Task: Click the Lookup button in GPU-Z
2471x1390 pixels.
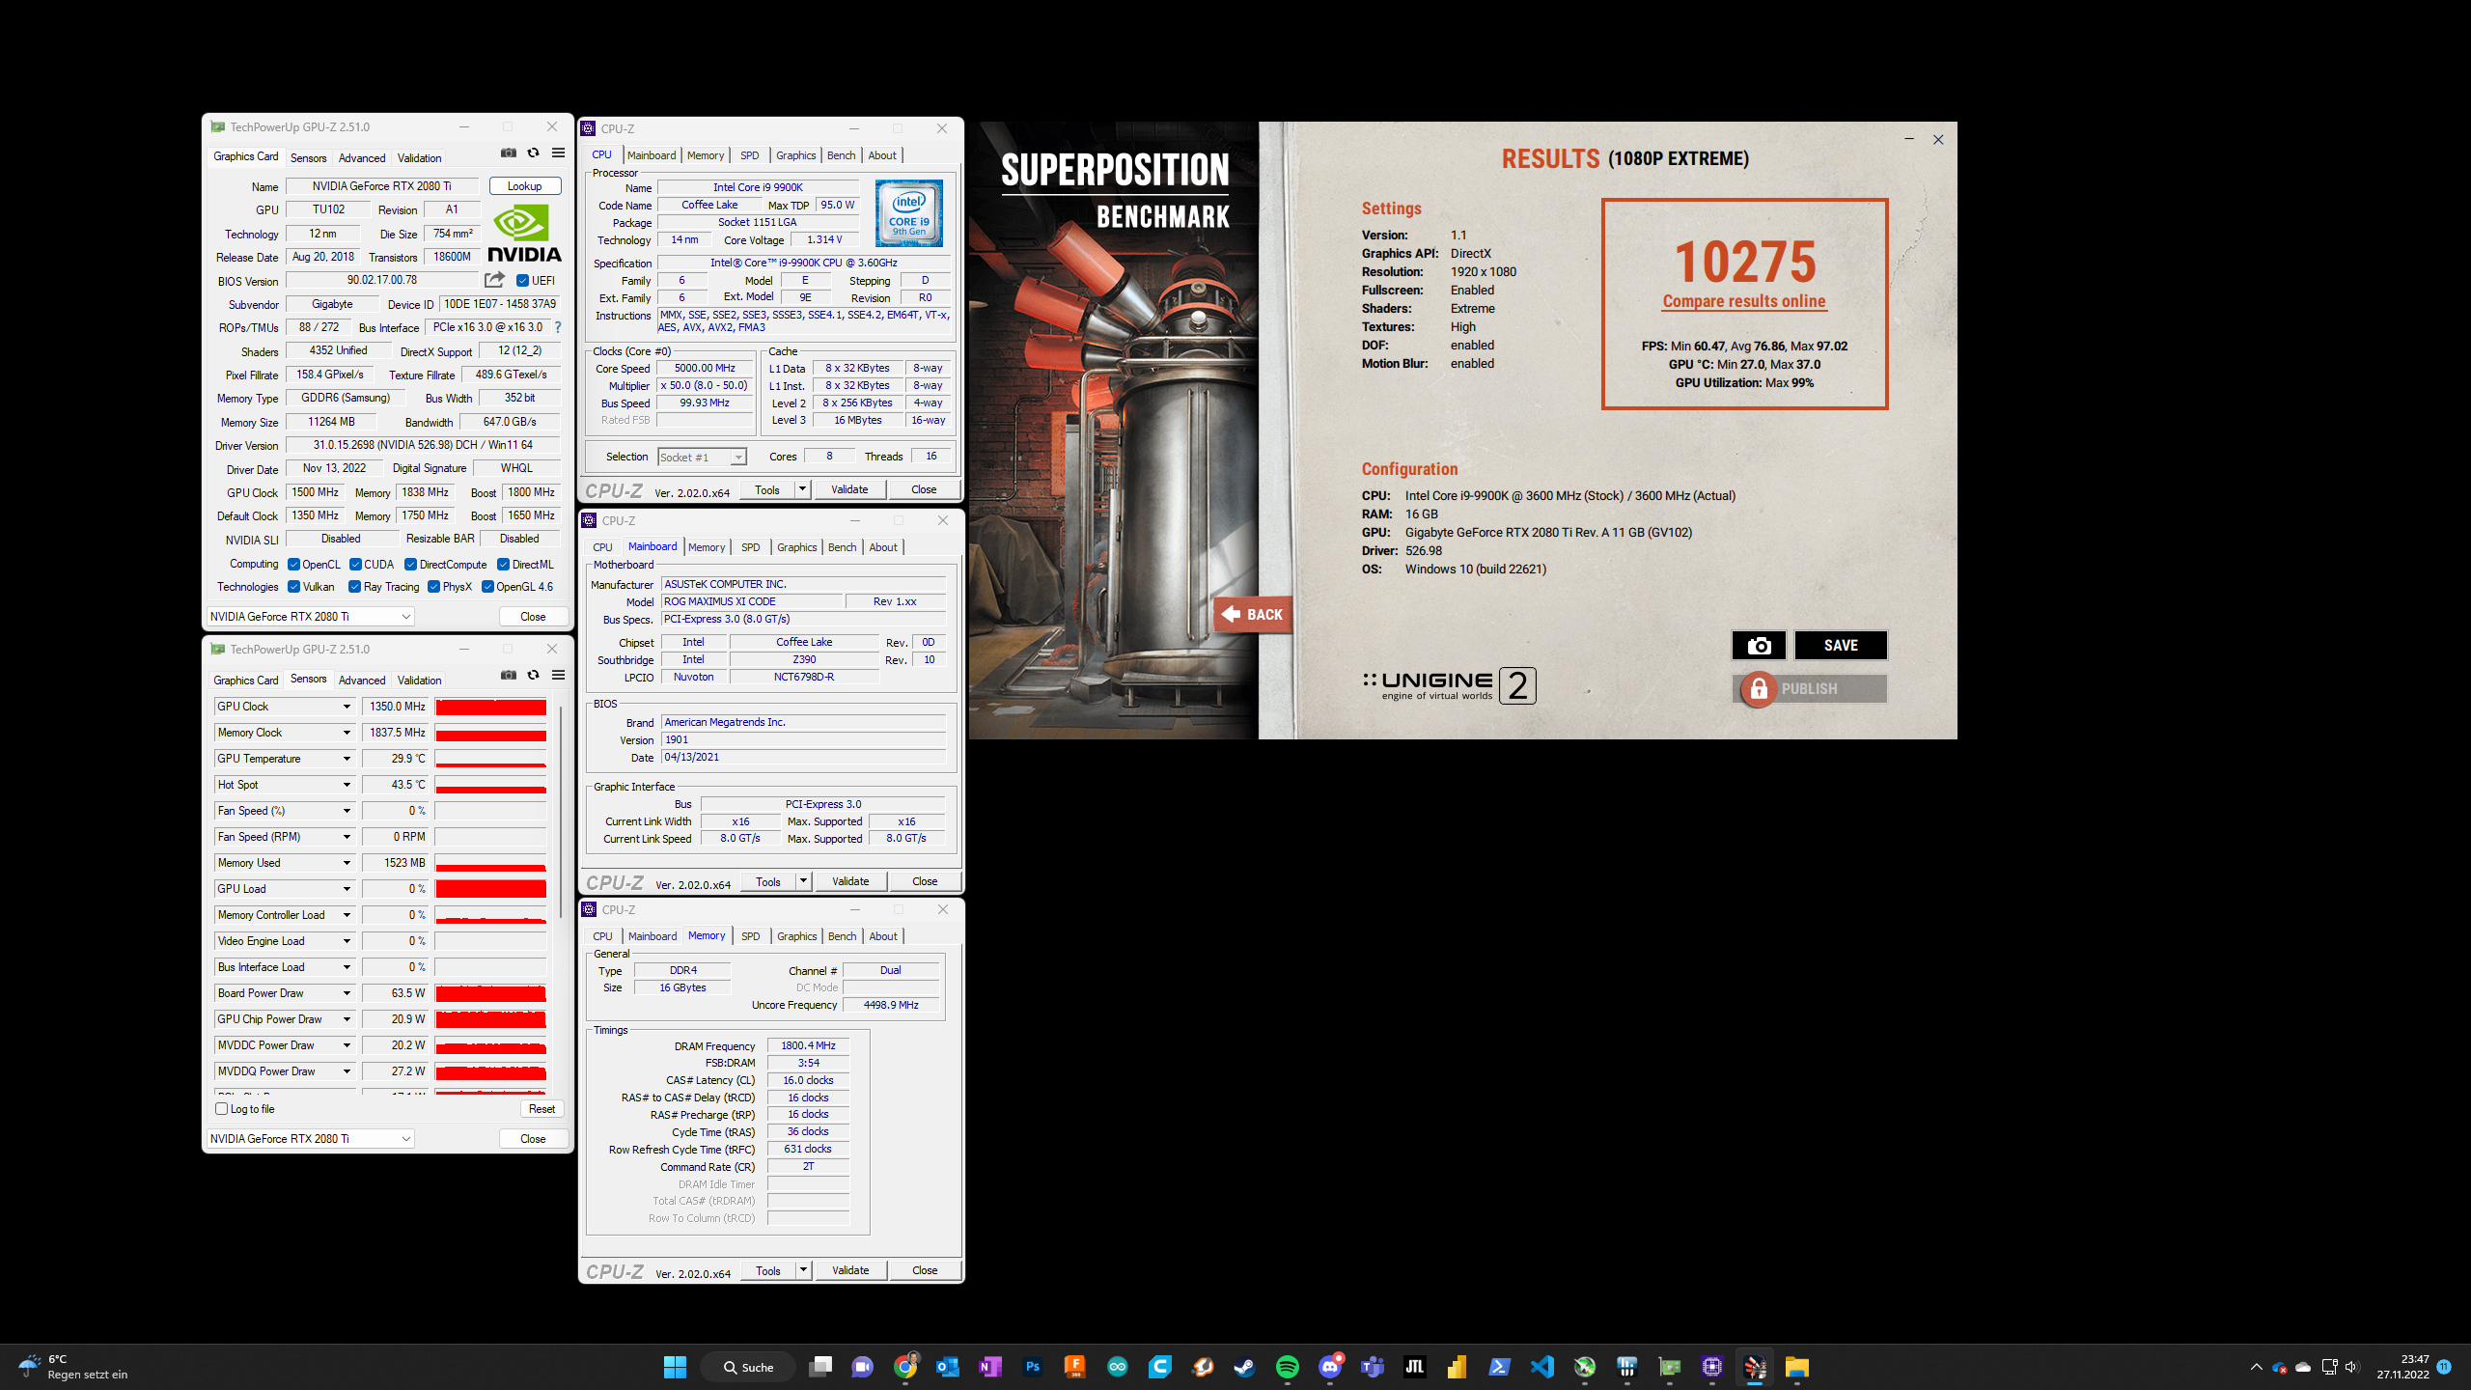Action: pyautogui.click(x=525, y=186)
